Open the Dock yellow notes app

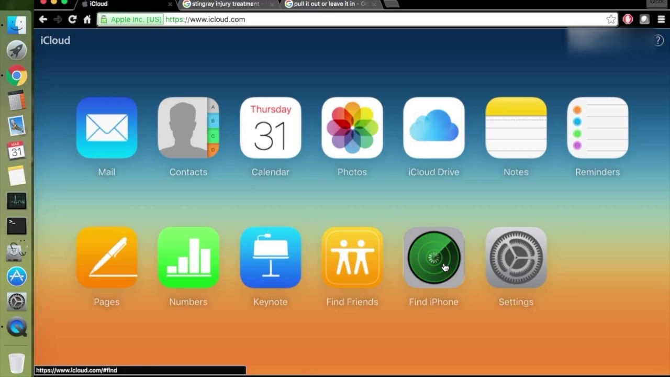click(17, 176)
